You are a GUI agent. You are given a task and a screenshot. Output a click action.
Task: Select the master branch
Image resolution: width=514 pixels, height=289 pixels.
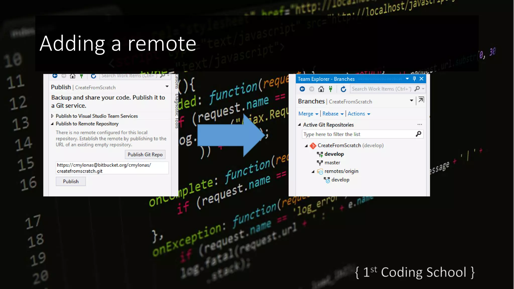[332, 163]
